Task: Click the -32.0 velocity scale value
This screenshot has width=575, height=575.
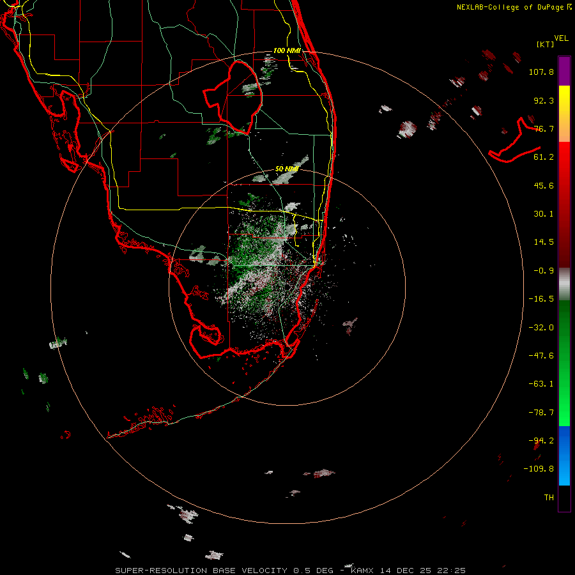Action: (541, 328)
